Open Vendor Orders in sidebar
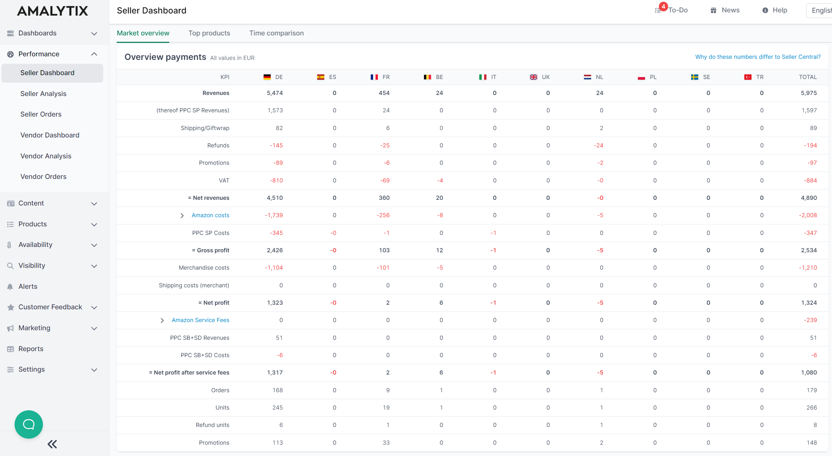This screenshot has height=456, width=832. (43, 176)
